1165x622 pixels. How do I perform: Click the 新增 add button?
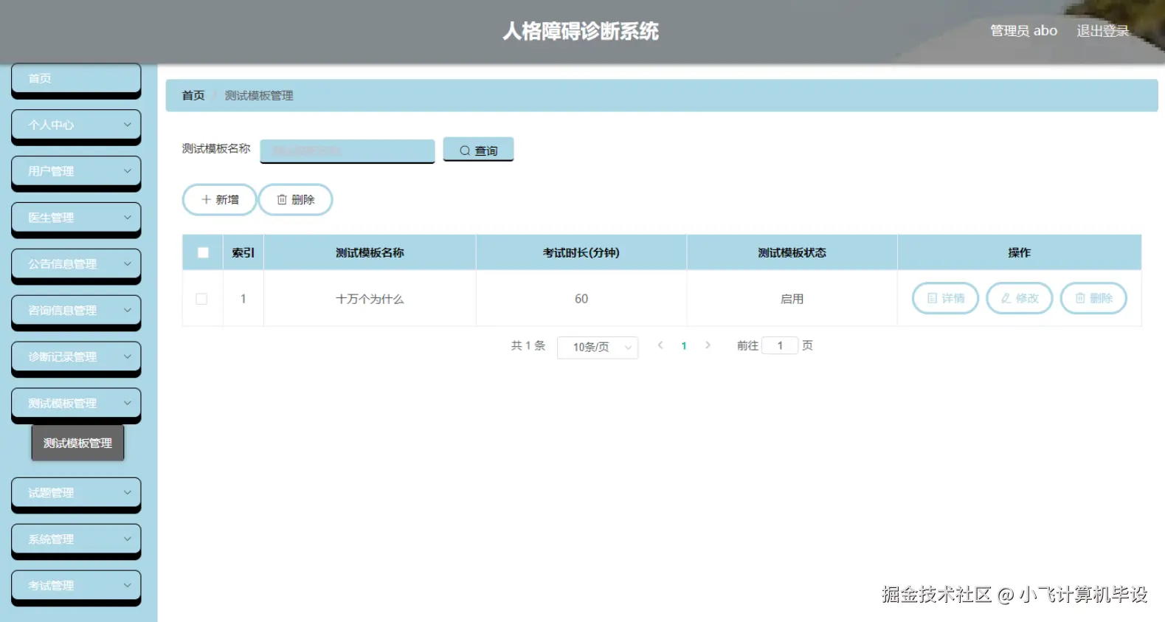pos(220,199)
